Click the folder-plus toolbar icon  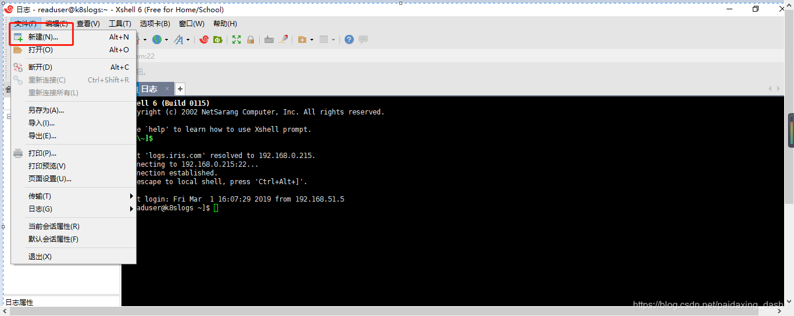pyautogui.click(x=302, y=39)
